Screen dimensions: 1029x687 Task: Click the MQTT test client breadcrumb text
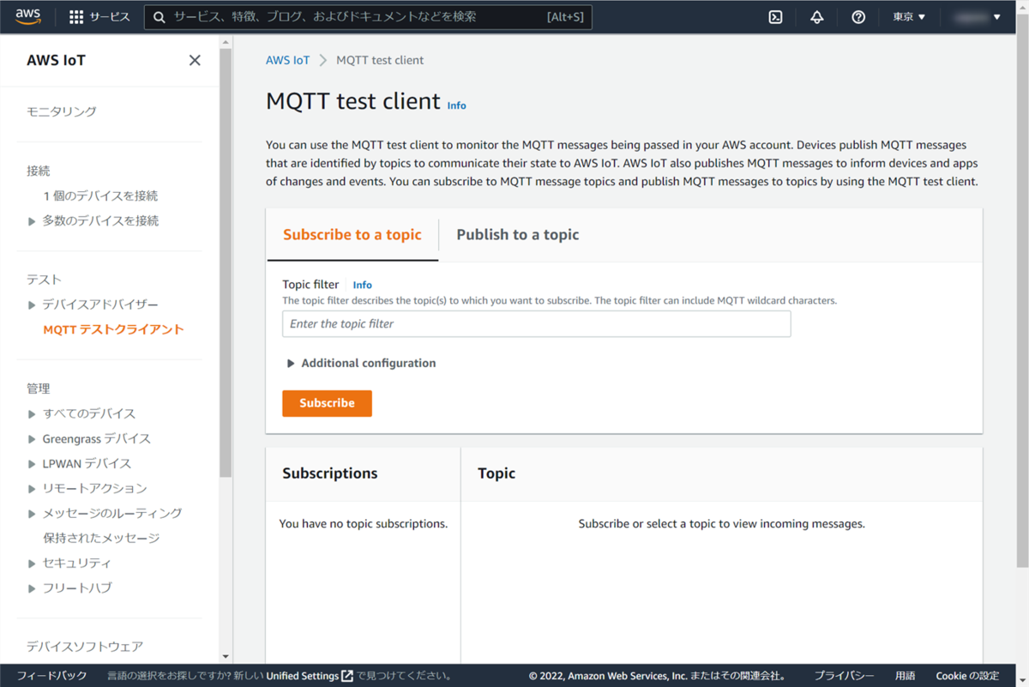380,60
